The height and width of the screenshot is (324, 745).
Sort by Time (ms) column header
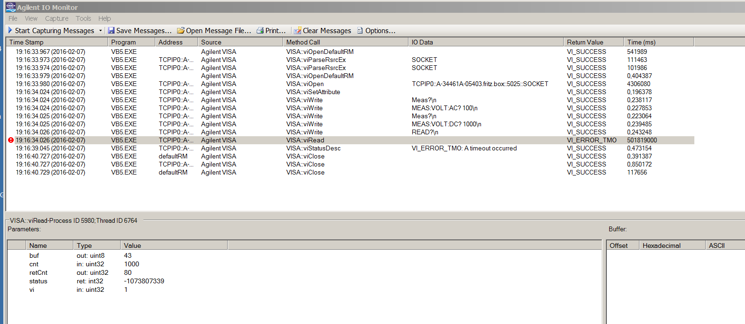(x=659, y=42)
